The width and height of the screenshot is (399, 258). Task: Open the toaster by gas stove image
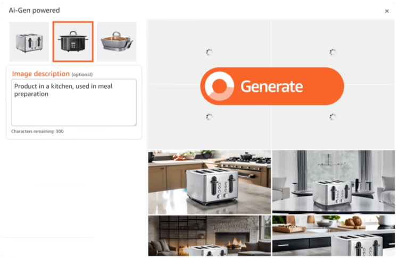pyautogui.click(x=210, y=182)
